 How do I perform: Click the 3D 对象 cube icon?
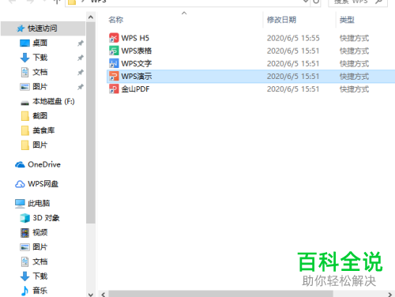[24, 218]
